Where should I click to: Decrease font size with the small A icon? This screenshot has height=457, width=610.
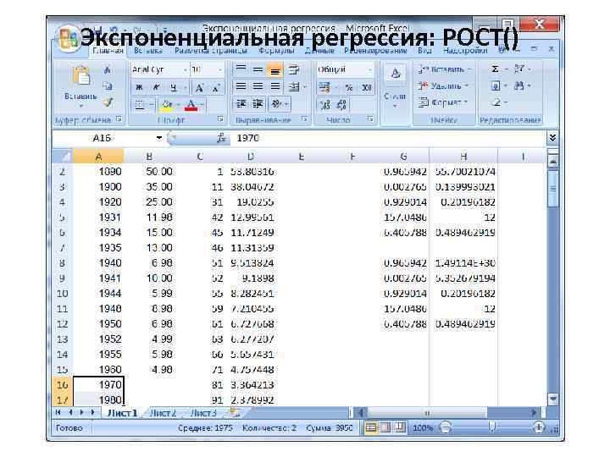[216, 88]
